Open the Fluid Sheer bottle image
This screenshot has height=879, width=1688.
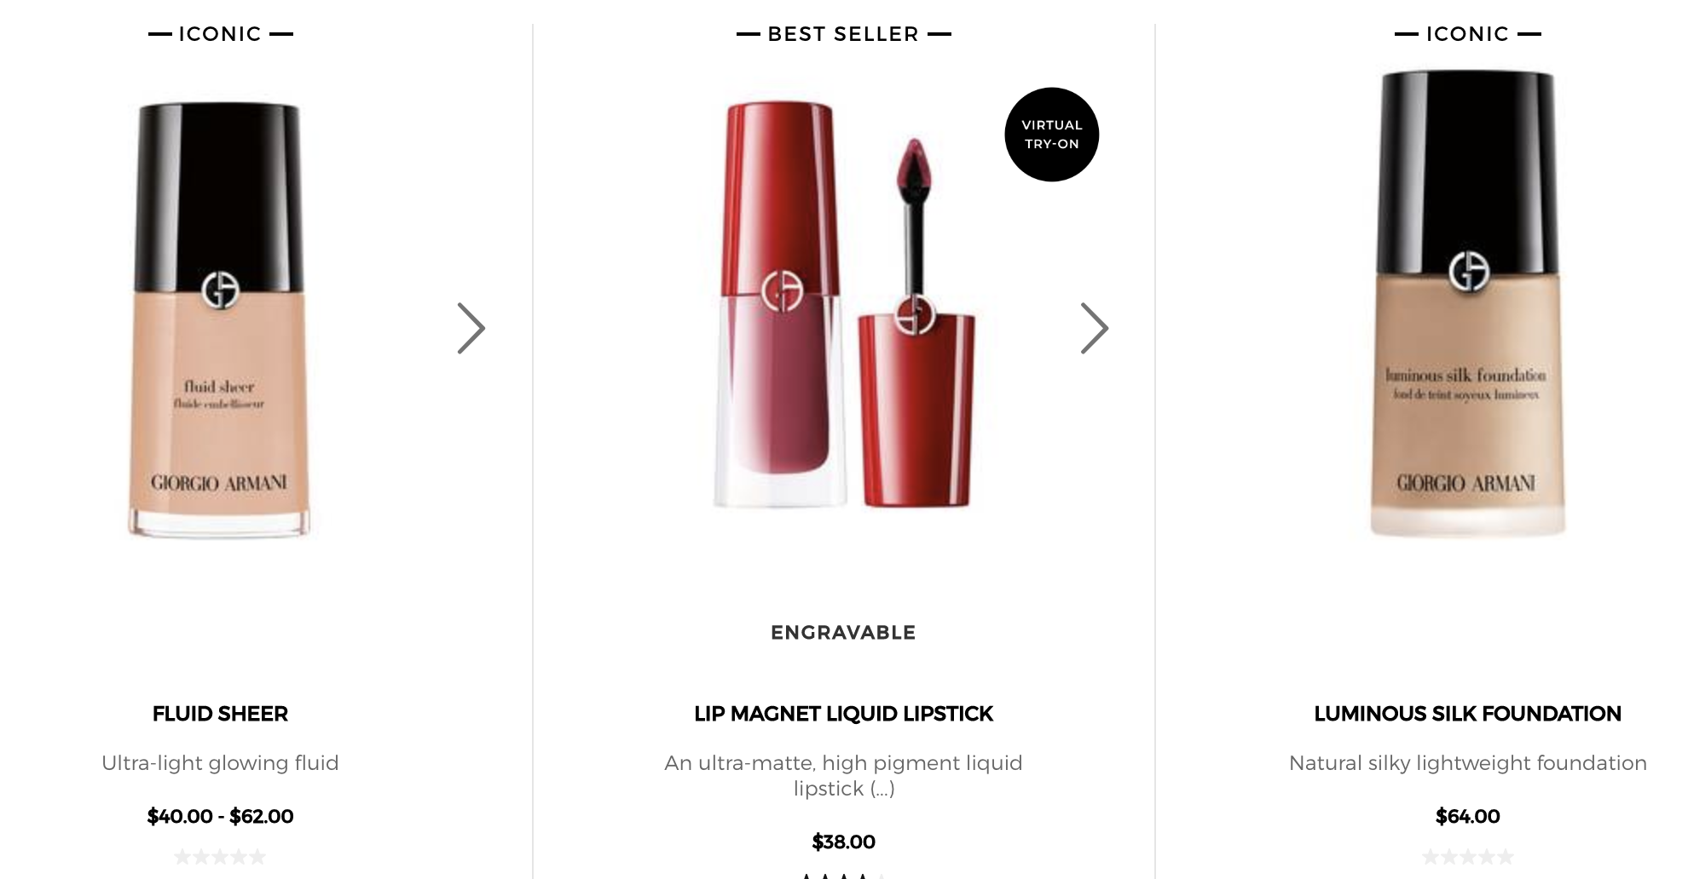(219, 320)
